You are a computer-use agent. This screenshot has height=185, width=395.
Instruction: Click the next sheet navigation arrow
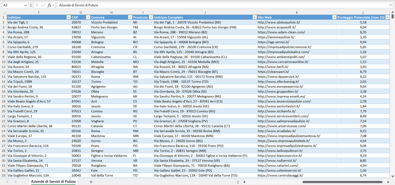click(16, 182)
